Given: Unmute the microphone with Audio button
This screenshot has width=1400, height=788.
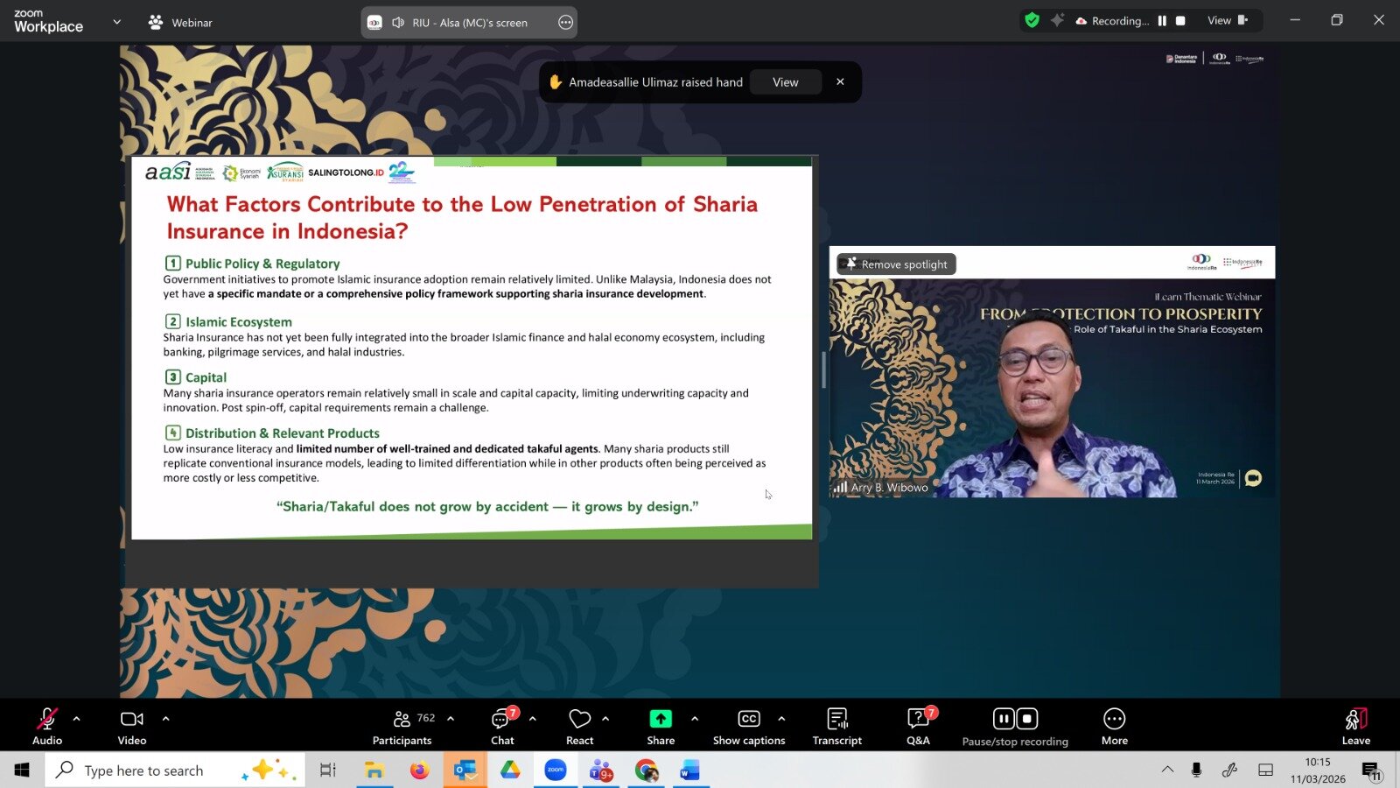Looking at the screenshot, I should [47, 726].
